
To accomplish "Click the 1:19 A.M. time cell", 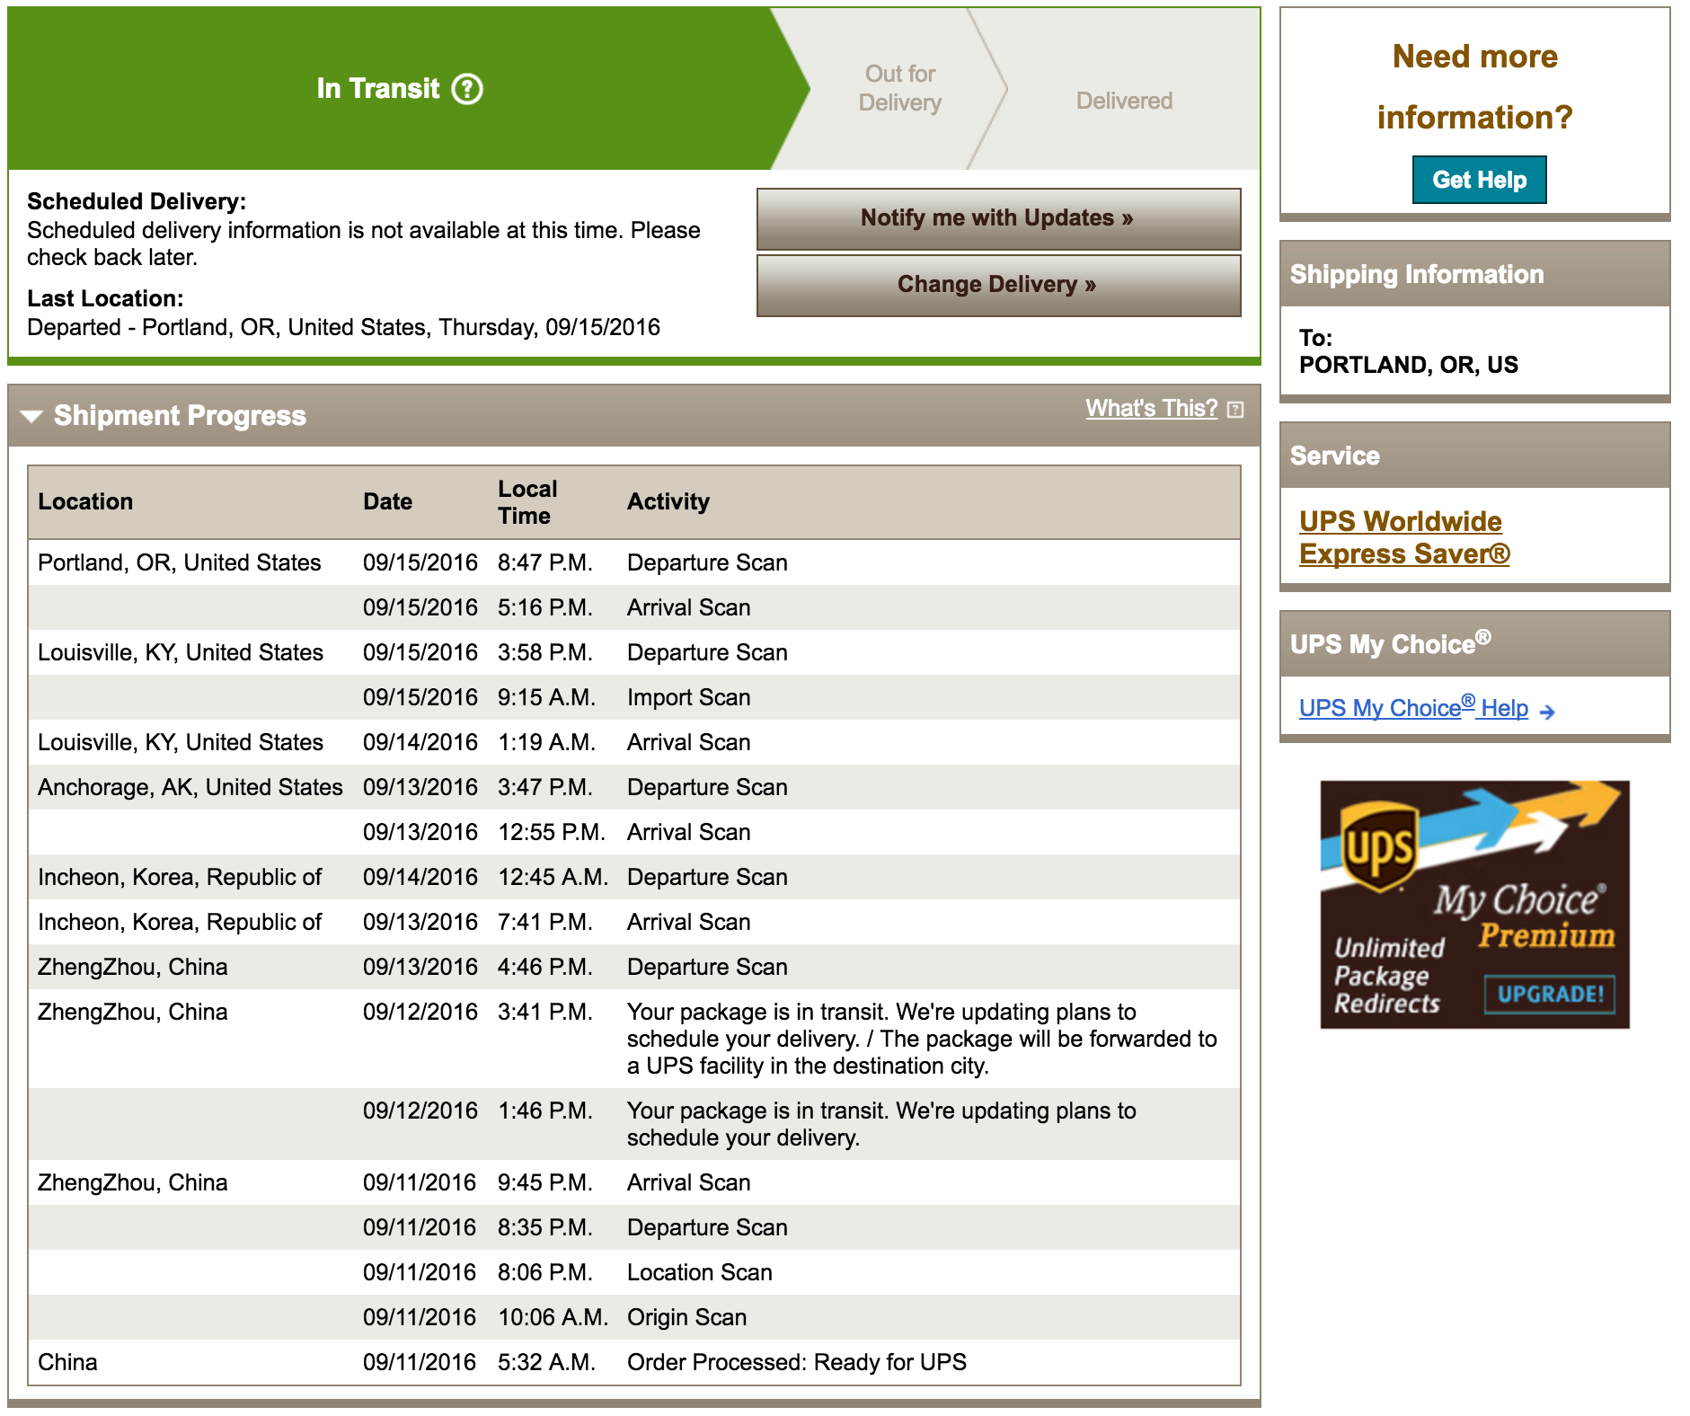I will [x=546, y=742].
